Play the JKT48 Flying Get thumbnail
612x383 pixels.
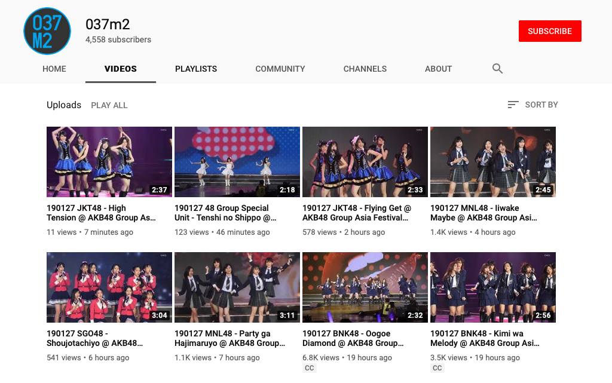pos(365,162)
